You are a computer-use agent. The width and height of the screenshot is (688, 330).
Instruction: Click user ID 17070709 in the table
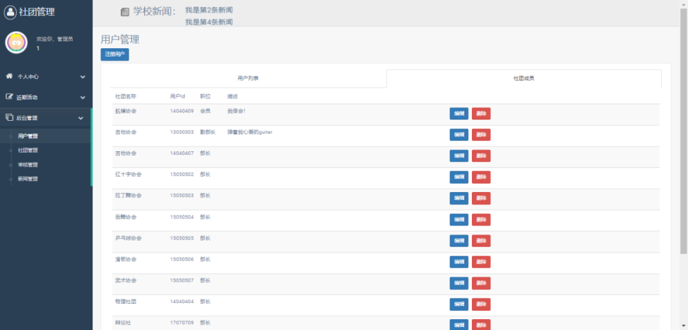pyautogui.click(x=182, y=322)
